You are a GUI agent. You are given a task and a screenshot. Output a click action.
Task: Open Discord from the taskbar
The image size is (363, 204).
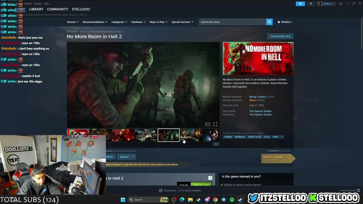(207, 200)
